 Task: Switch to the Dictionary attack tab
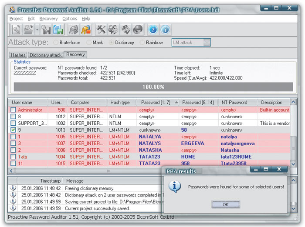46,55
